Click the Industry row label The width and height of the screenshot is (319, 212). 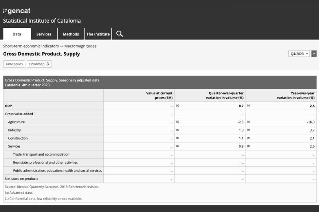tap(14, 130)
